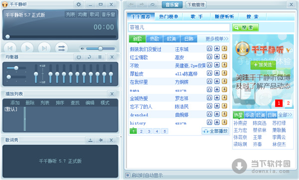Go back in the music window

(131, 4)
